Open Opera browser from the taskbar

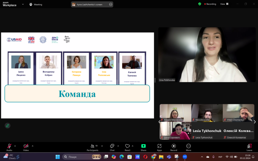(145, 157)
